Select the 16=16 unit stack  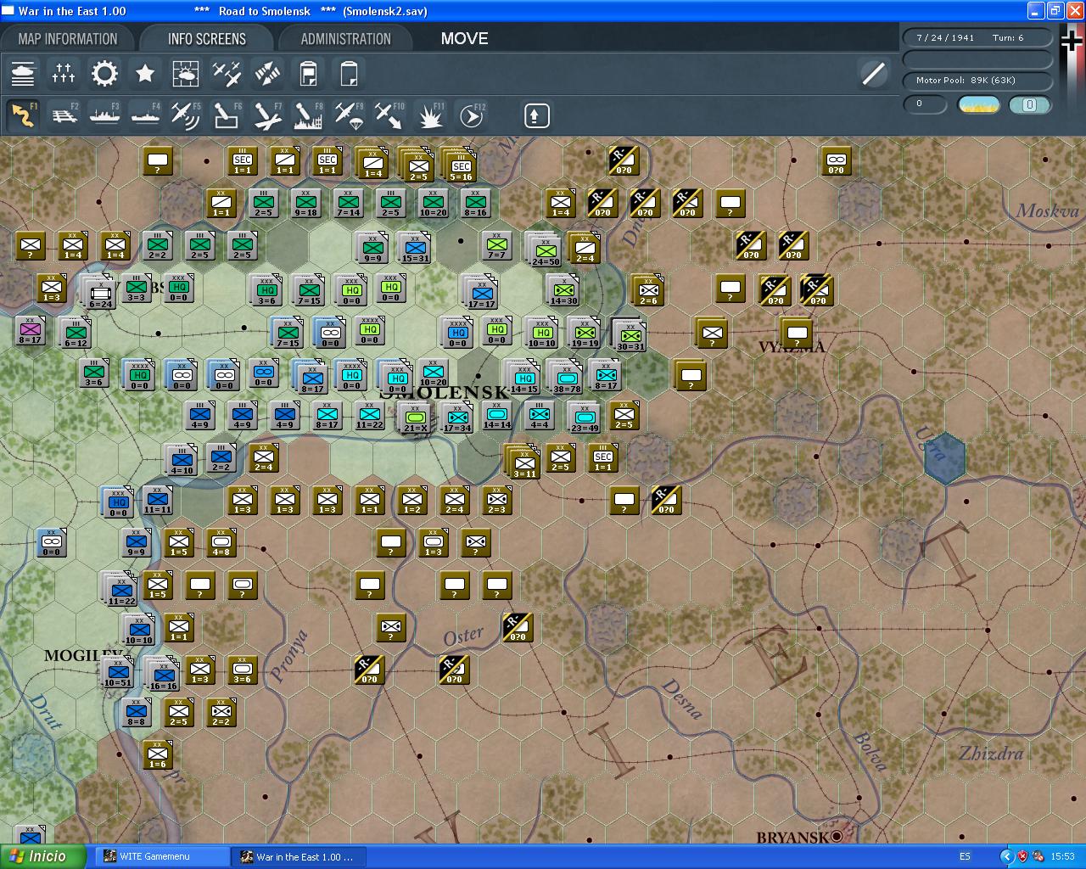[162, 675]
